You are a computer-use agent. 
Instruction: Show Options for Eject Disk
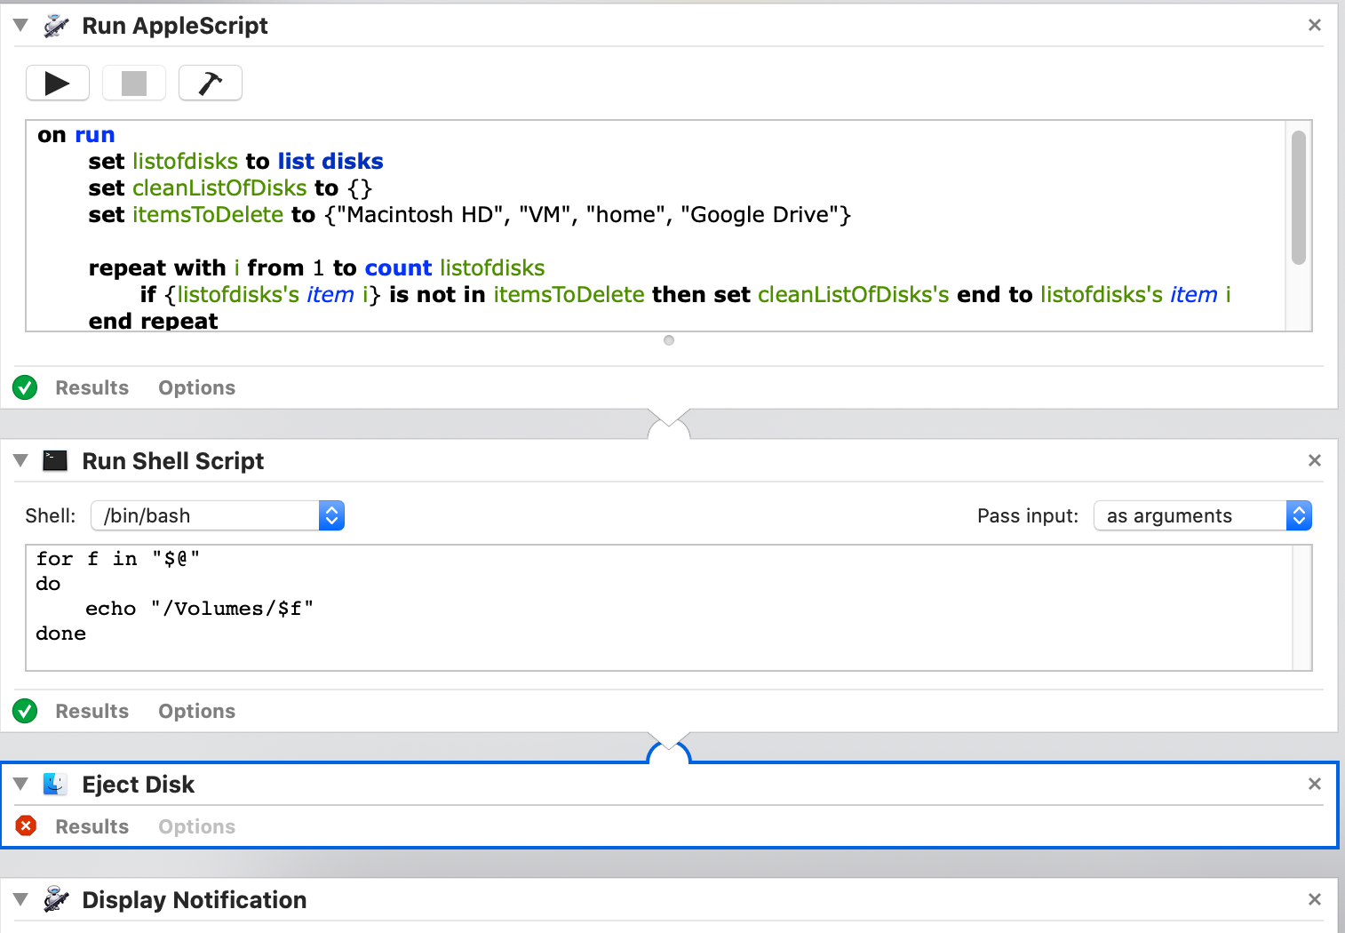point(197,826)
